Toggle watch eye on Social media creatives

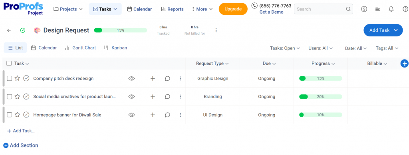click(x=131, y=97)
